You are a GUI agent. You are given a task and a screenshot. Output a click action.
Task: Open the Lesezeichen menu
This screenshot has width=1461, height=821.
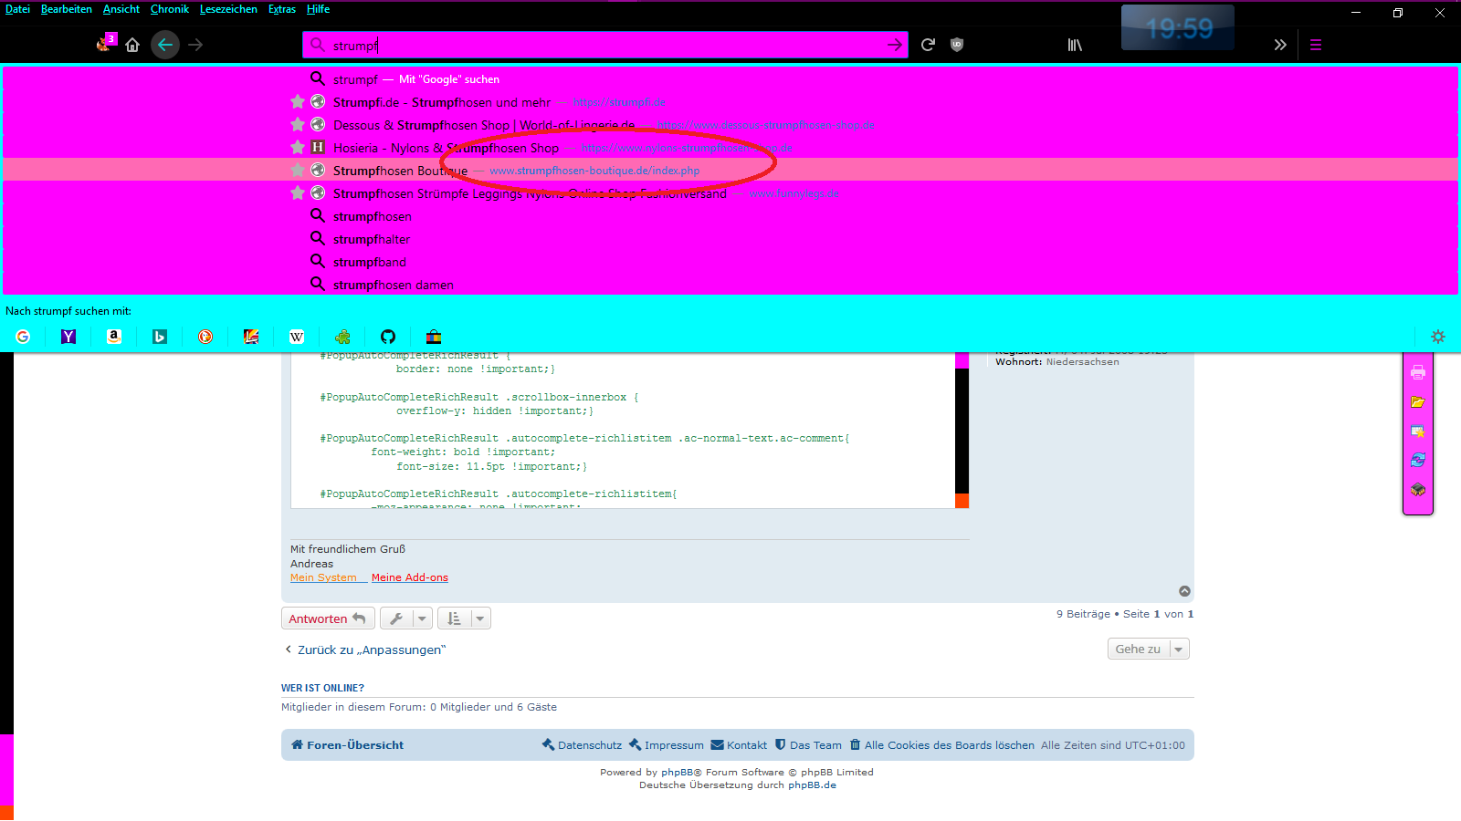coord(228,9)
